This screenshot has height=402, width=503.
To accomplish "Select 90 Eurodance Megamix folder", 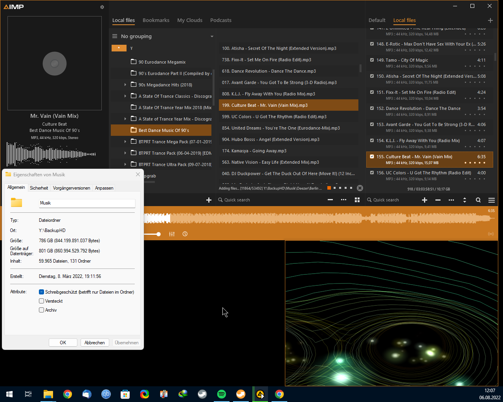I will coord(161,62).
